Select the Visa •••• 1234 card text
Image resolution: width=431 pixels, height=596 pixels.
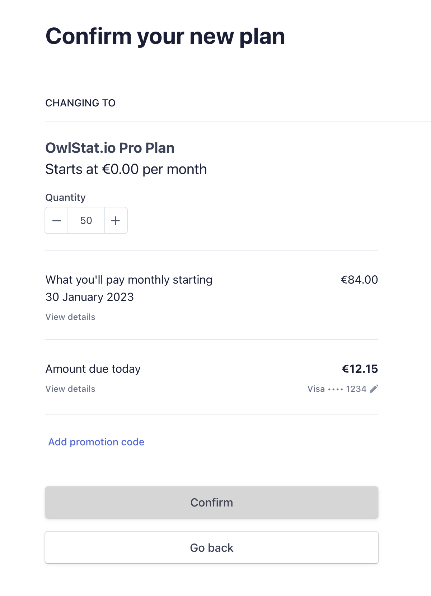coord(337,389)
